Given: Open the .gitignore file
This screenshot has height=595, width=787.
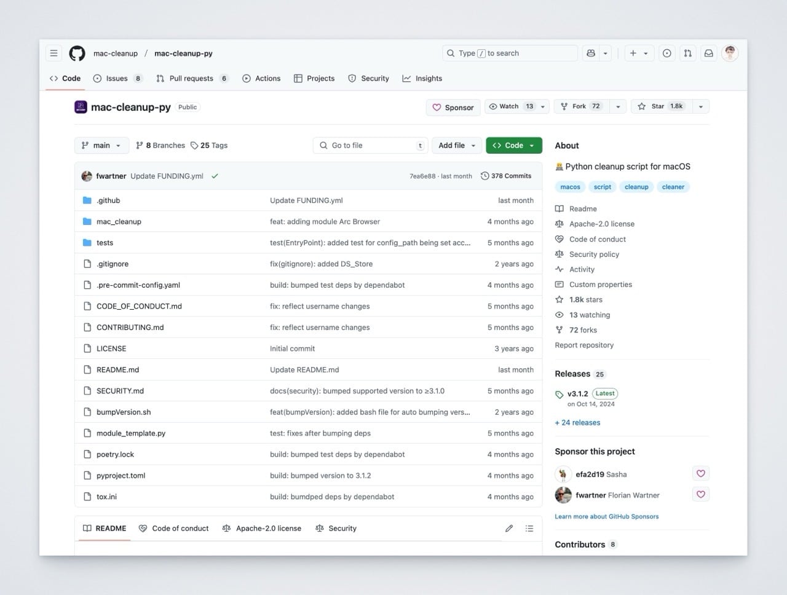Looking at the screenshot, I should [113, 264].
